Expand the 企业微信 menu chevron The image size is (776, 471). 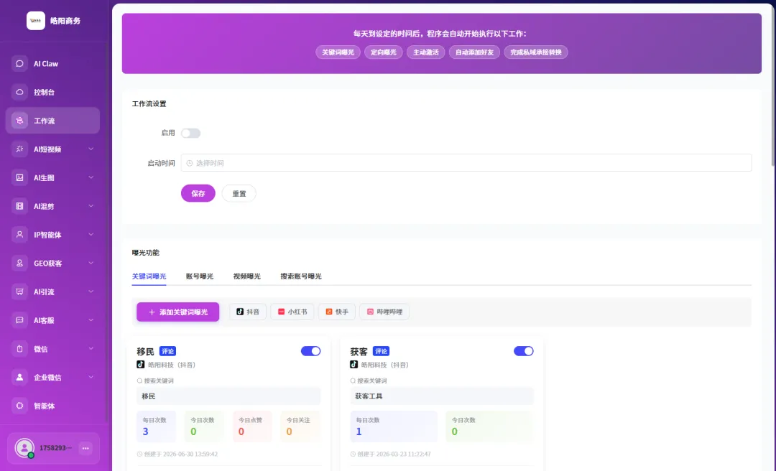(91, 378)
